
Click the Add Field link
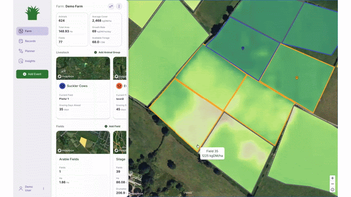(x=112, y=126)
